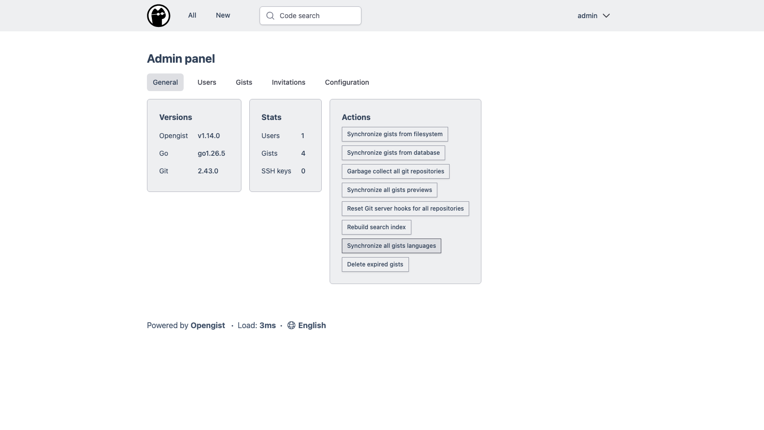Click Delete expired gists button
This screenshot has height=430, width=764.
point(375,264)
